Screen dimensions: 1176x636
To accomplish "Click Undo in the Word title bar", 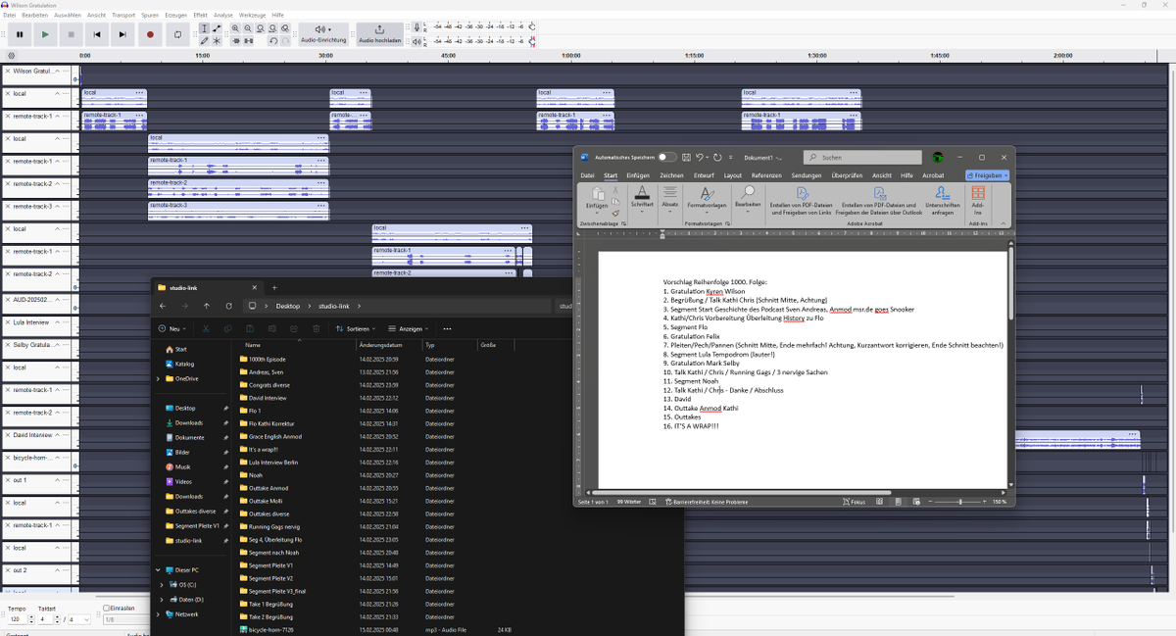I will pos(701,157).
